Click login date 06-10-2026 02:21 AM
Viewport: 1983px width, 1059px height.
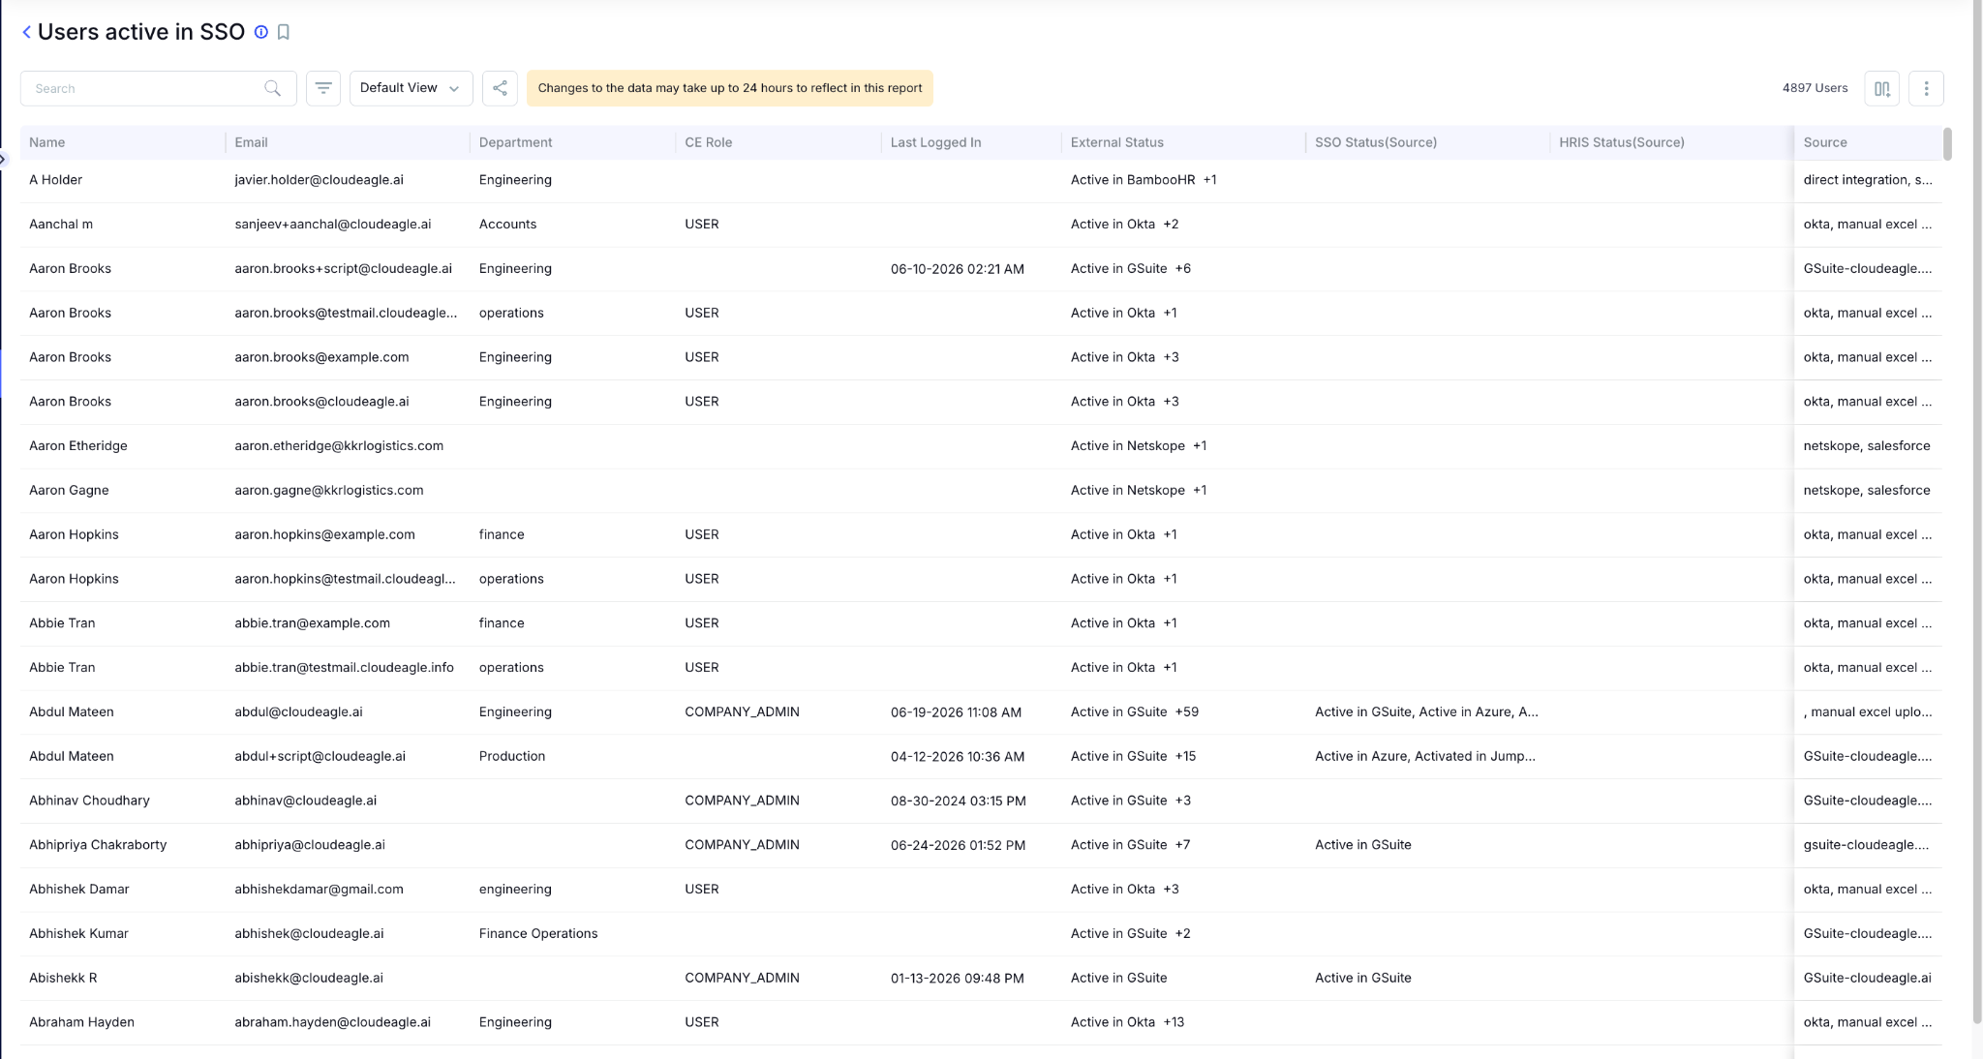click(x=958, y=269)
